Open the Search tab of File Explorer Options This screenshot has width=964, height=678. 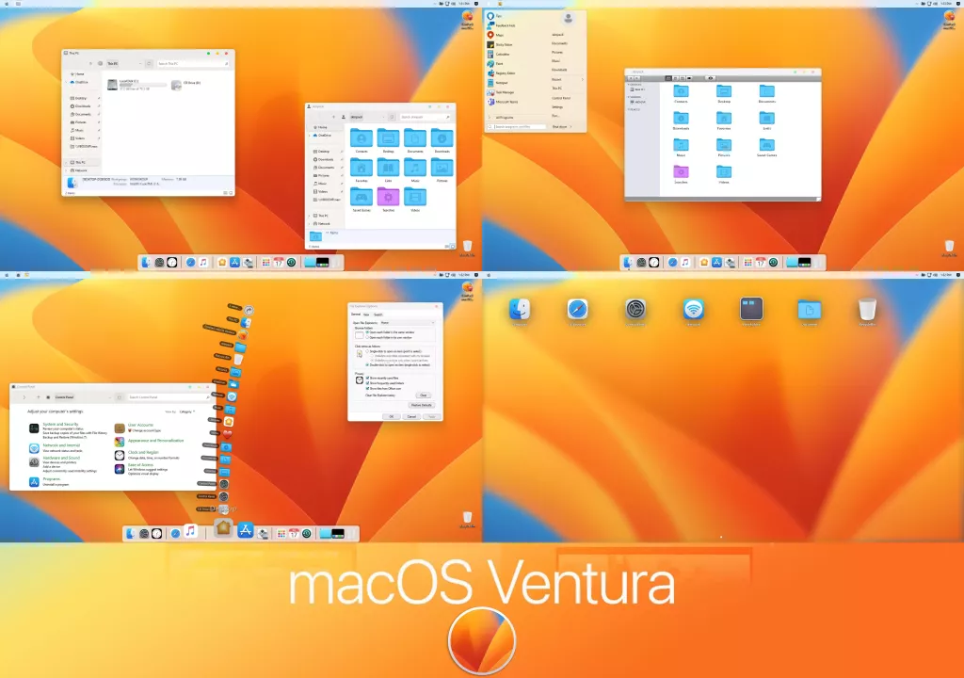click(x=378, y=315)
